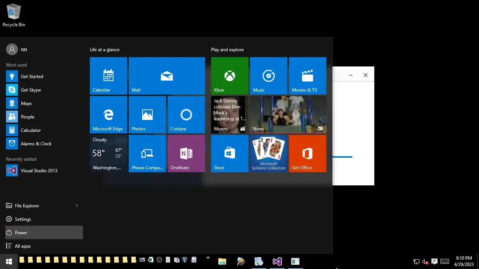
Task: Open Alarms & Clock from Most used
Action: click(44, 144)
